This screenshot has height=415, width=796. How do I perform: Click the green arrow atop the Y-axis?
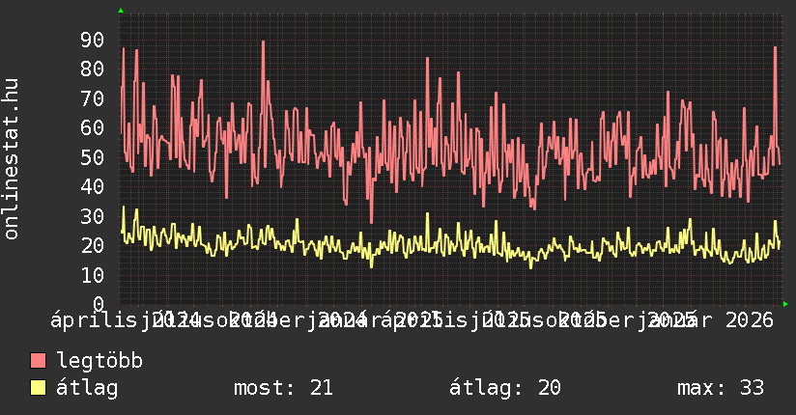pyautogui.click(x=121, y=11)
